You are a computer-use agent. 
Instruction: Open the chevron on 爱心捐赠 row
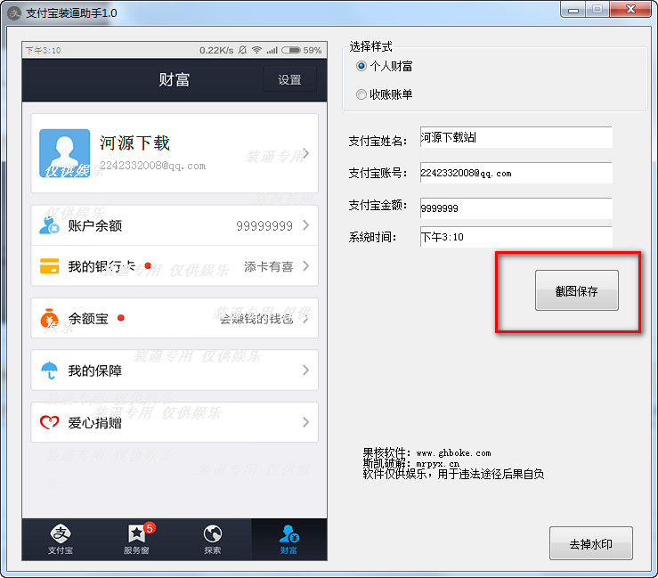click(306, 422)
